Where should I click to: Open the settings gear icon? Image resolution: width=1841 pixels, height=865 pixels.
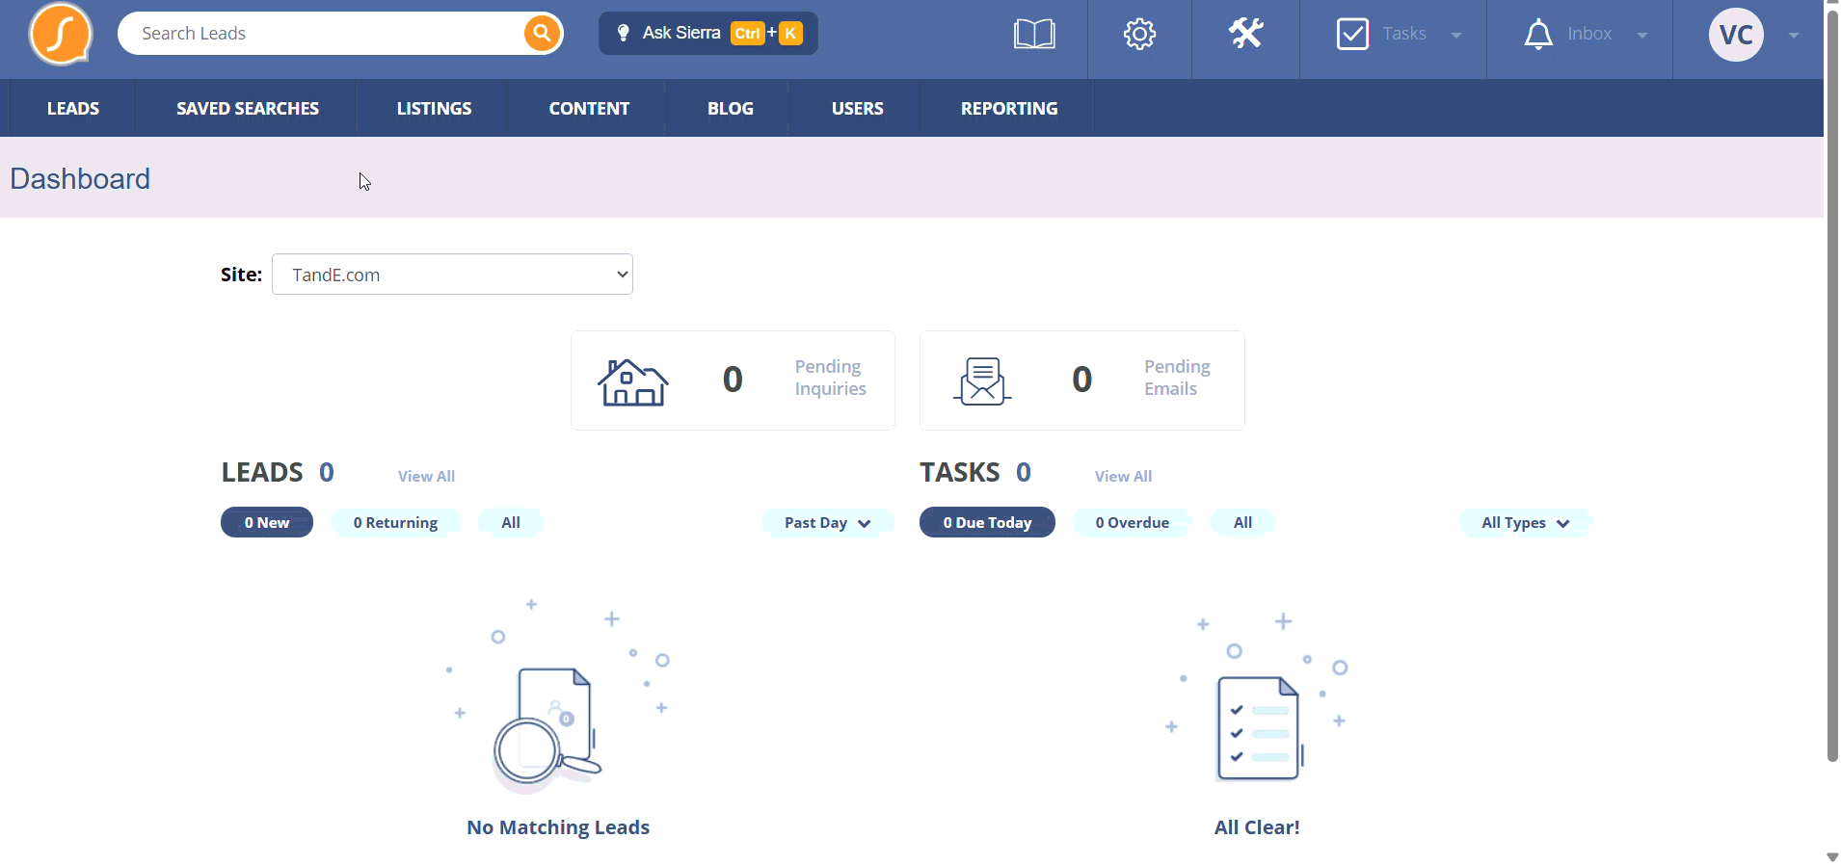(x=1139, y=35)
